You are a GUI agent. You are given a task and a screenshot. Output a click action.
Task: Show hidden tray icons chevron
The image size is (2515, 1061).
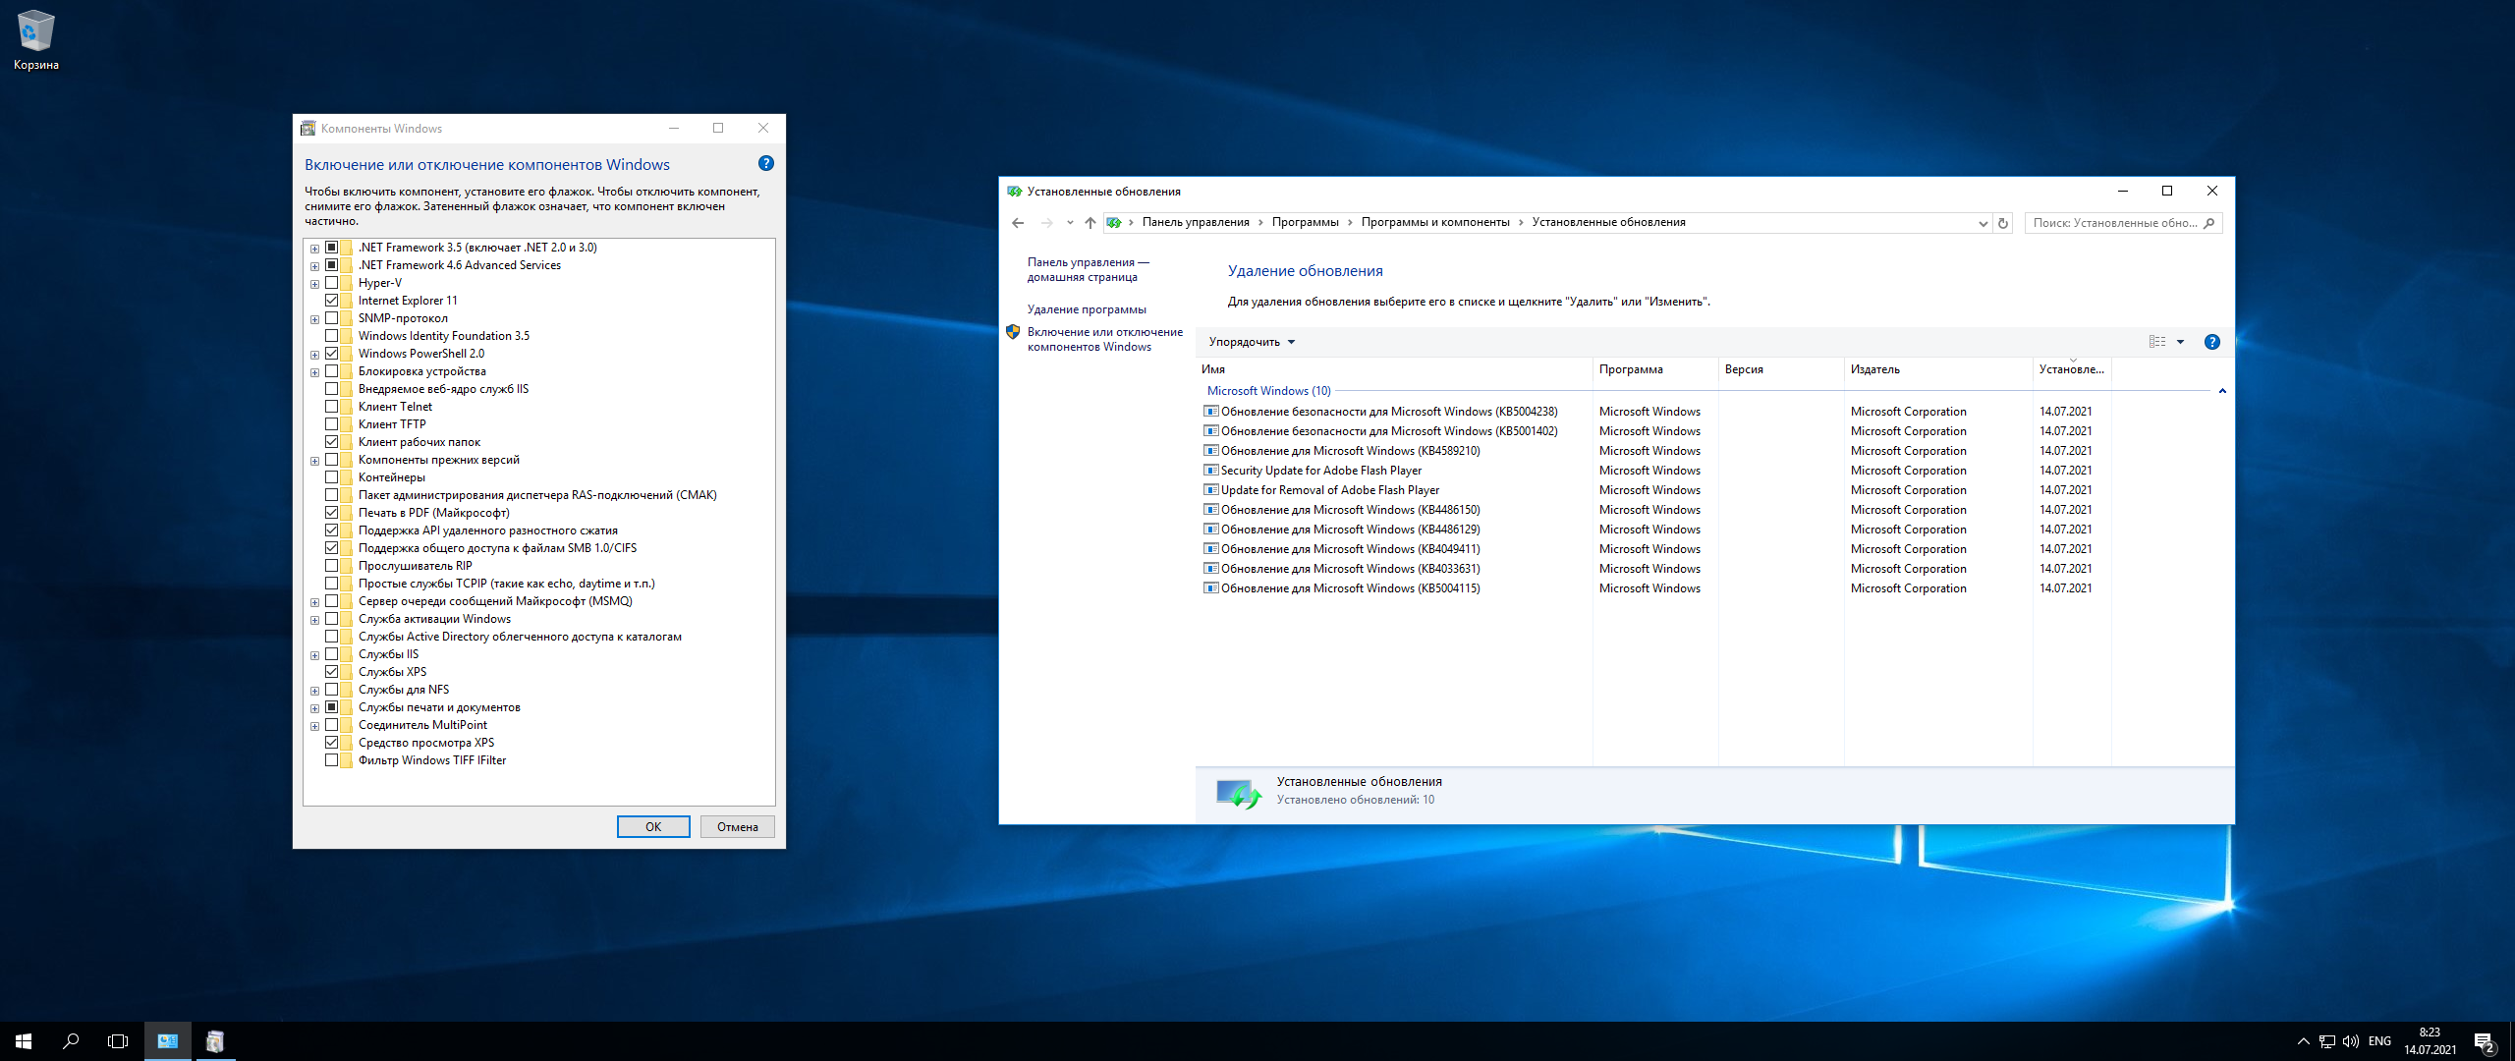pos(2303,1041)
